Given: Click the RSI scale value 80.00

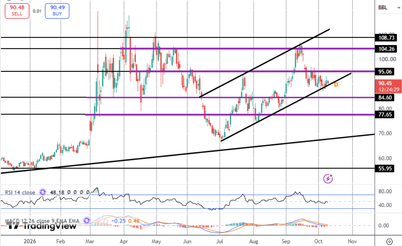Looking at the screenshot, I should (385, 191).
